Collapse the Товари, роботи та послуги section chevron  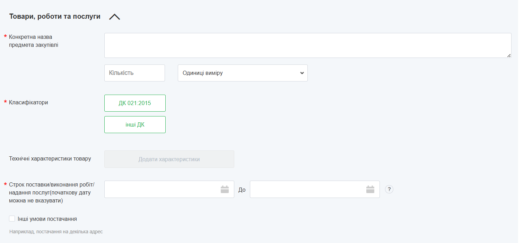click(x=114, y=17)
